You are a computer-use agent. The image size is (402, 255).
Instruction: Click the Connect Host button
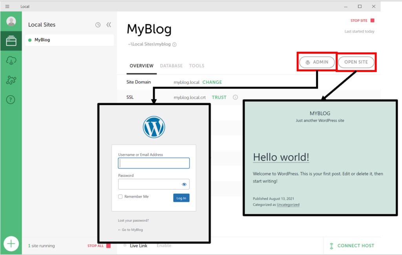point(352,246)
